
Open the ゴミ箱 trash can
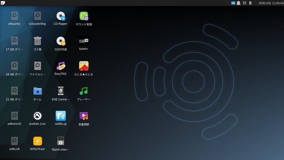pos(38,41)
